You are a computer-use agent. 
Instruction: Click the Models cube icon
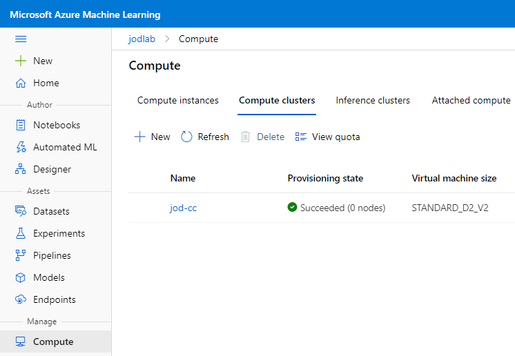[x=21, y=277]
